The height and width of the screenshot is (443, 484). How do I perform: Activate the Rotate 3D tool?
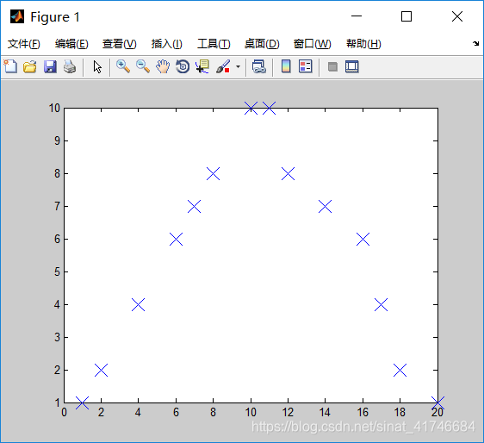[183, 66]
